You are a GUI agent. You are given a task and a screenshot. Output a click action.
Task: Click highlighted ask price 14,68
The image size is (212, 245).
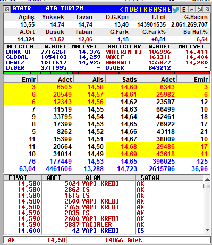129,147
